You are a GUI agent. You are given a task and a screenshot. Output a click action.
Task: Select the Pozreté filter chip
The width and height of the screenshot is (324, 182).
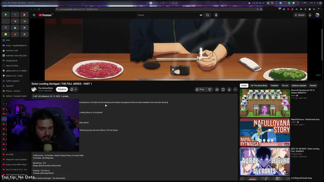313,86
